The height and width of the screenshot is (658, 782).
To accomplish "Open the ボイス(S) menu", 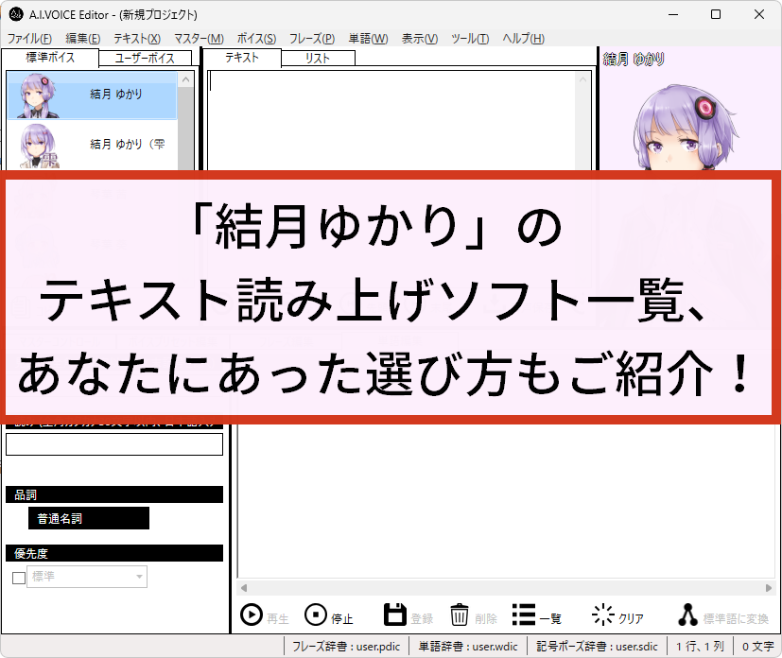I will pyautogui.click(x=256, y=39).
